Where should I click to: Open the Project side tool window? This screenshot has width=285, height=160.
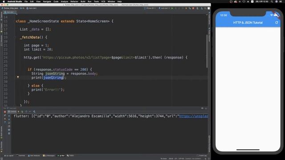(1, 28)
